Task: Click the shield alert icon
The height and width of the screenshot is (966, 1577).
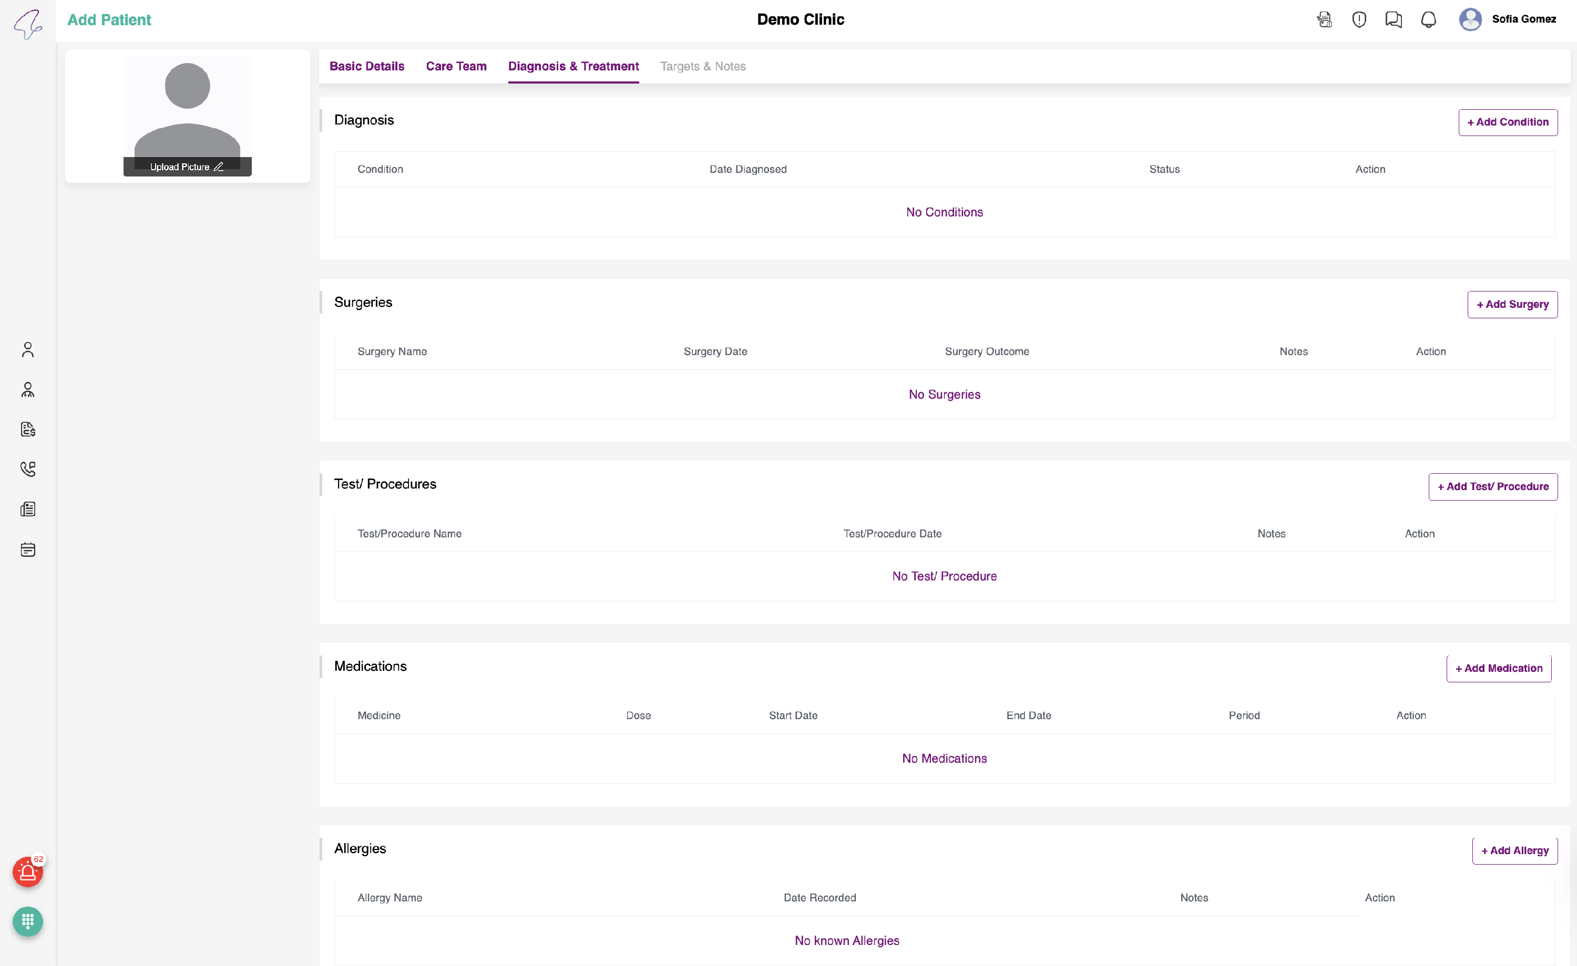Action: click(1359, 20)
